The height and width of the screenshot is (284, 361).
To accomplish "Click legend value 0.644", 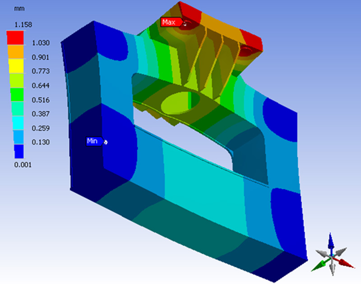I will pos(41,86).
